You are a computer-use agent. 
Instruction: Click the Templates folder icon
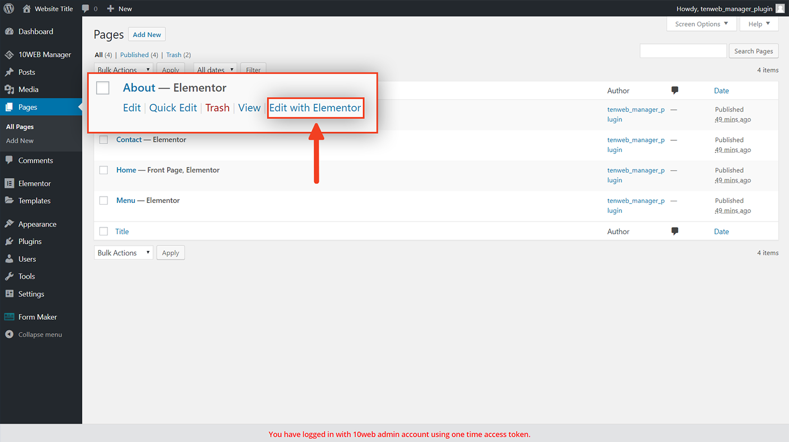click(9, 201)
